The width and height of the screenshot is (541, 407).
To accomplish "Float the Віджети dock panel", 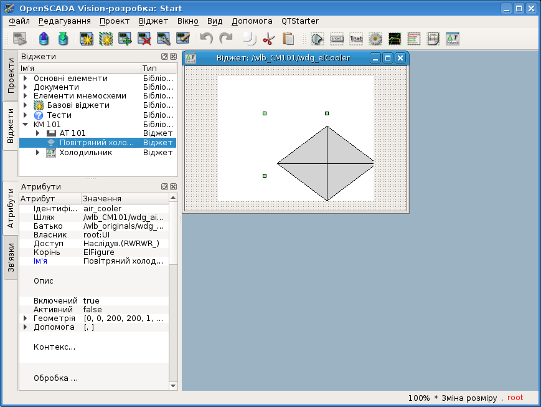I will click(x=165, y=57).
